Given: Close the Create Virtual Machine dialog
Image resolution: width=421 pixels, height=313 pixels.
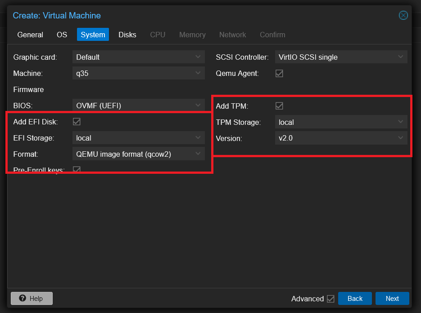Looking at the screenshot, I should (403, 15).
